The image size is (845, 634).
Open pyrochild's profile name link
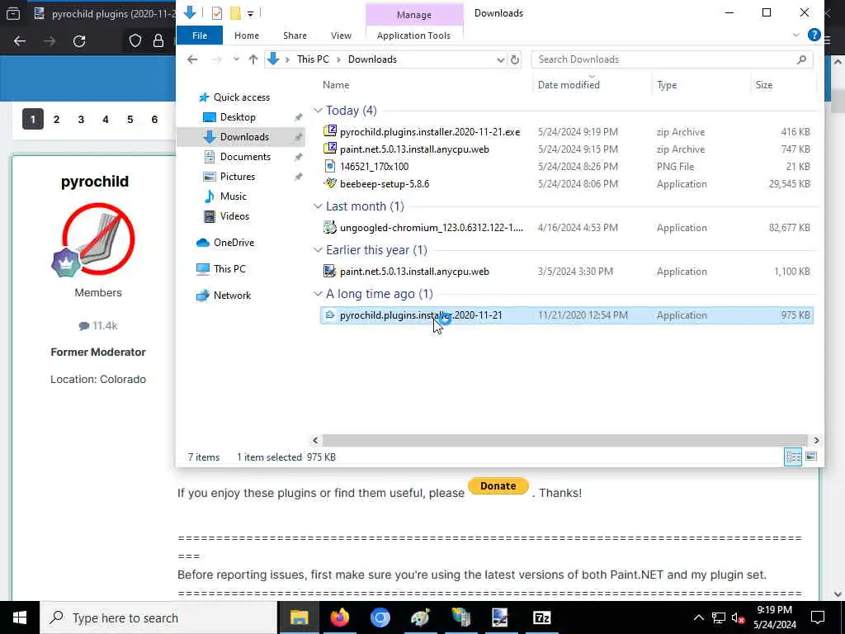[95, 181]
